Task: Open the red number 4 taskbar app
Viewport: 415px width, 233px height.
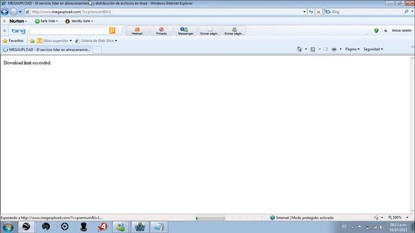Action: tap(102, 227)
